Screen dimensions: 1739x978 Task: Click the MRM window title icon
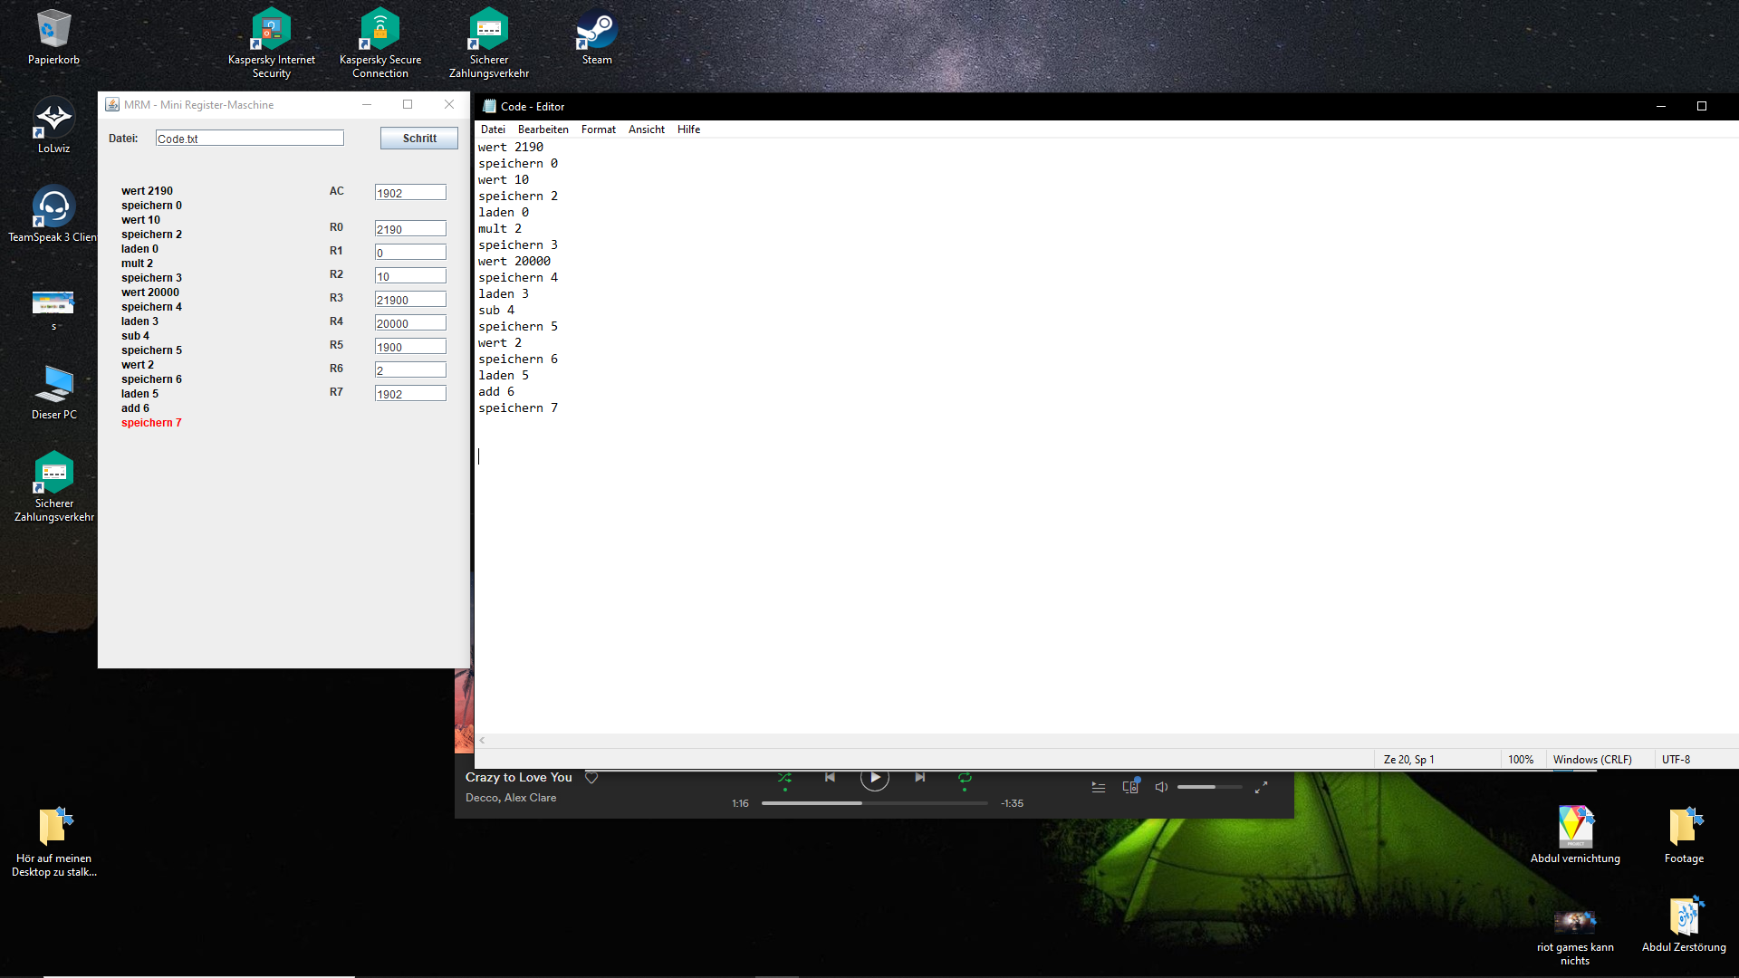pos(112,105)
